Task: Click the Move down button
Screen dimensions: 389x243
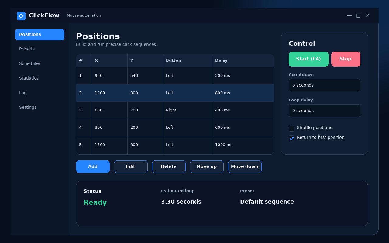Action: pyautogui.click(x=245, y=166)
